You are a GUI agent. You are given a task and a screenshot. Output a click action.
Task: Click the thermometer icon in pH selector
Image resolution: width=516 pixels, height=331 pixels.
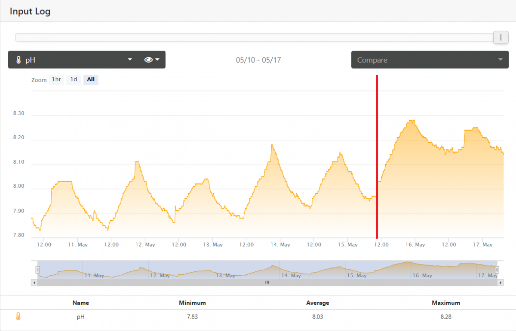[x=18, y=60]
